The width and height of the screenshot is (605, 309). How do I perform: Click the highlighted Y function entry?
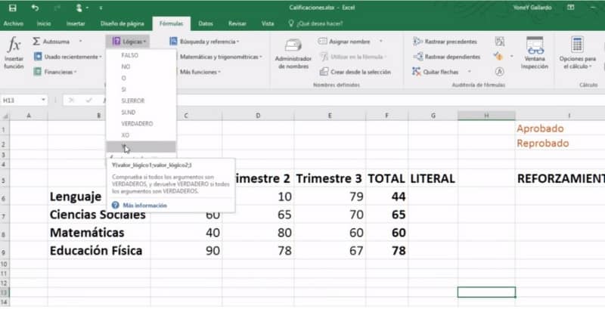(x=141, y=147)
